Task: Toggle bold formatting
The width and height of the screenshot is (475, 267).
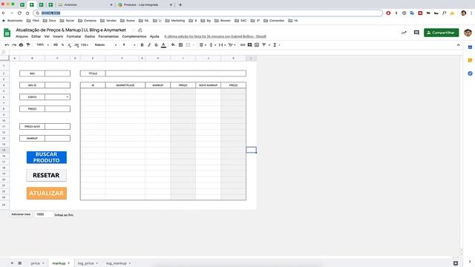Action: (142, 44)
